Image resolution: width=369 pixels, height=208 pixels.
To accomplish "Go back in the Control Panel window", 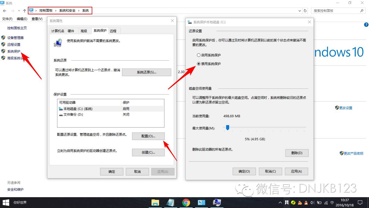I will (x=5, y=11).
